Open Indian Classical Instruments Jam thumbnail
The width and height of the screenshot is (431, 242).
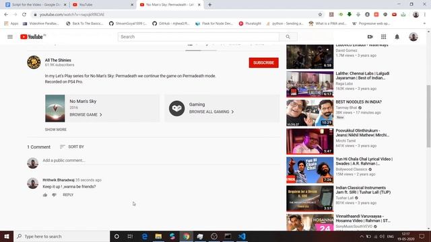click(310, 199)
